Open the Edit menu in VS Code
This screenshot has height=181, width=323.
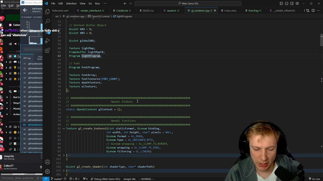pyautogui.click(x=61, y=4)
